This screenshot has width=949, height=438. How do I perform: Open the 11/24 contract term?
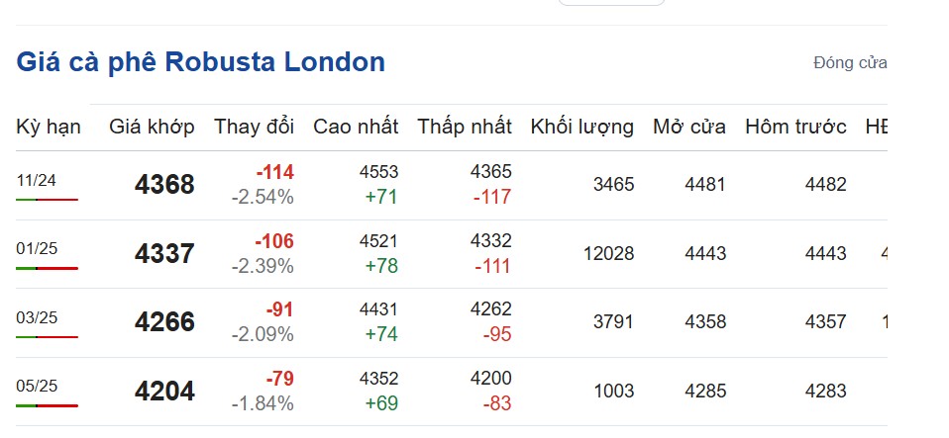click(x=37, y=180)
